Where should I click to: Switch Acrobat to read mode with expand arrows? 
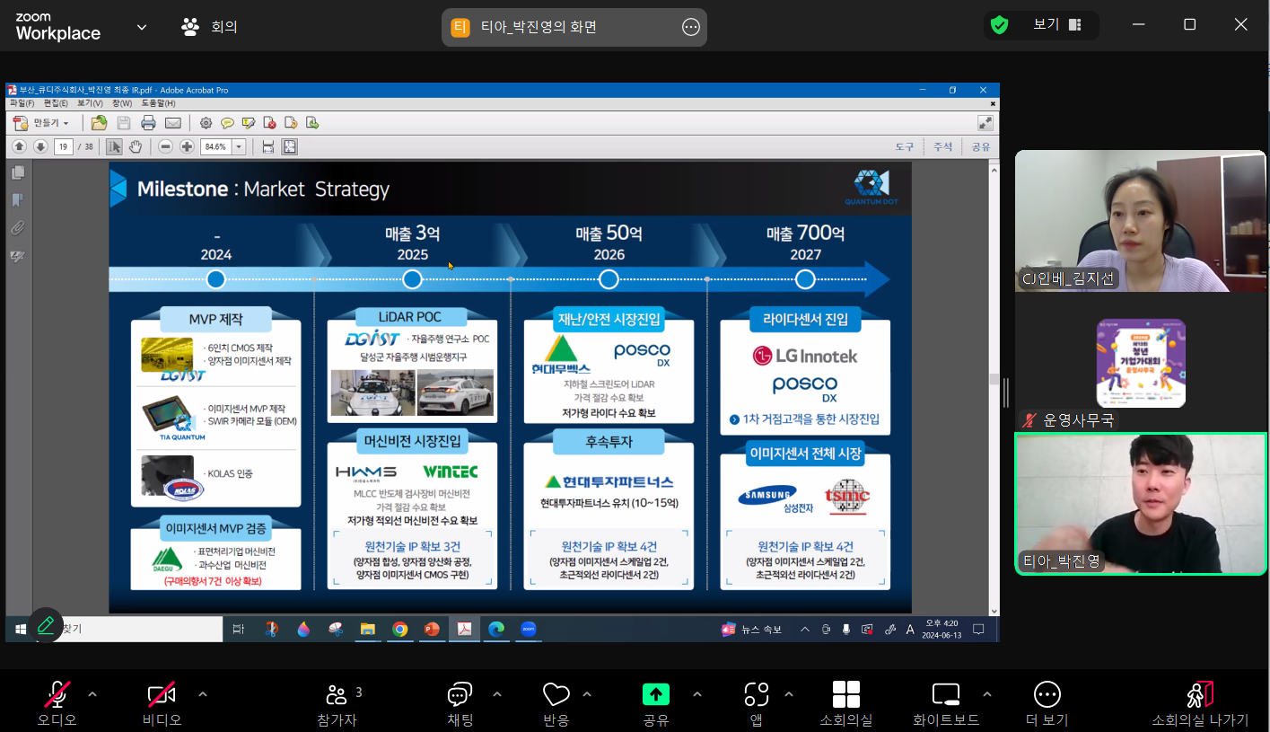coord(985,123)
